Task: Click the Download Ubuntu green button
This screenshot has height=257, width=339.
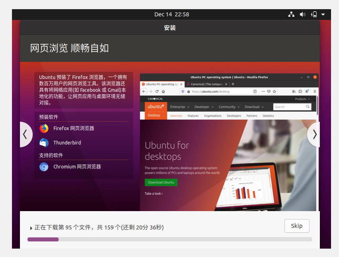Action: [161, 182]
